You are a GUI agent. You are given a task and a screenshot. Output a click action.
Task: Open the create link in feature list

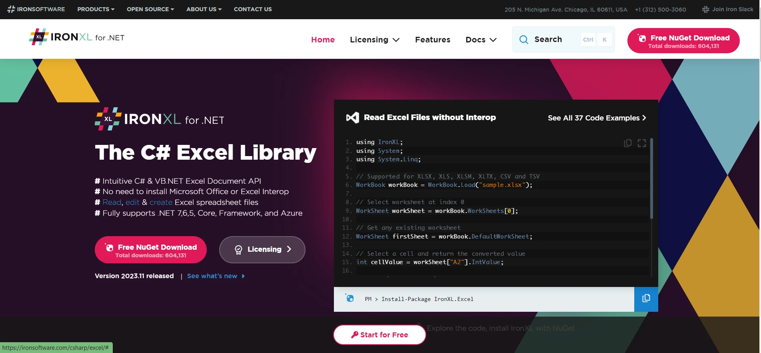tap(161, 203)
